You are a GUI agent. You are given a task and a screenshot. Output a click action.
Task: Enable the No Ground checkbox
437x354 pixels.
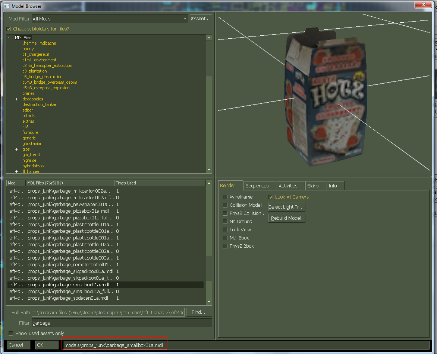(x=225, y=222)
